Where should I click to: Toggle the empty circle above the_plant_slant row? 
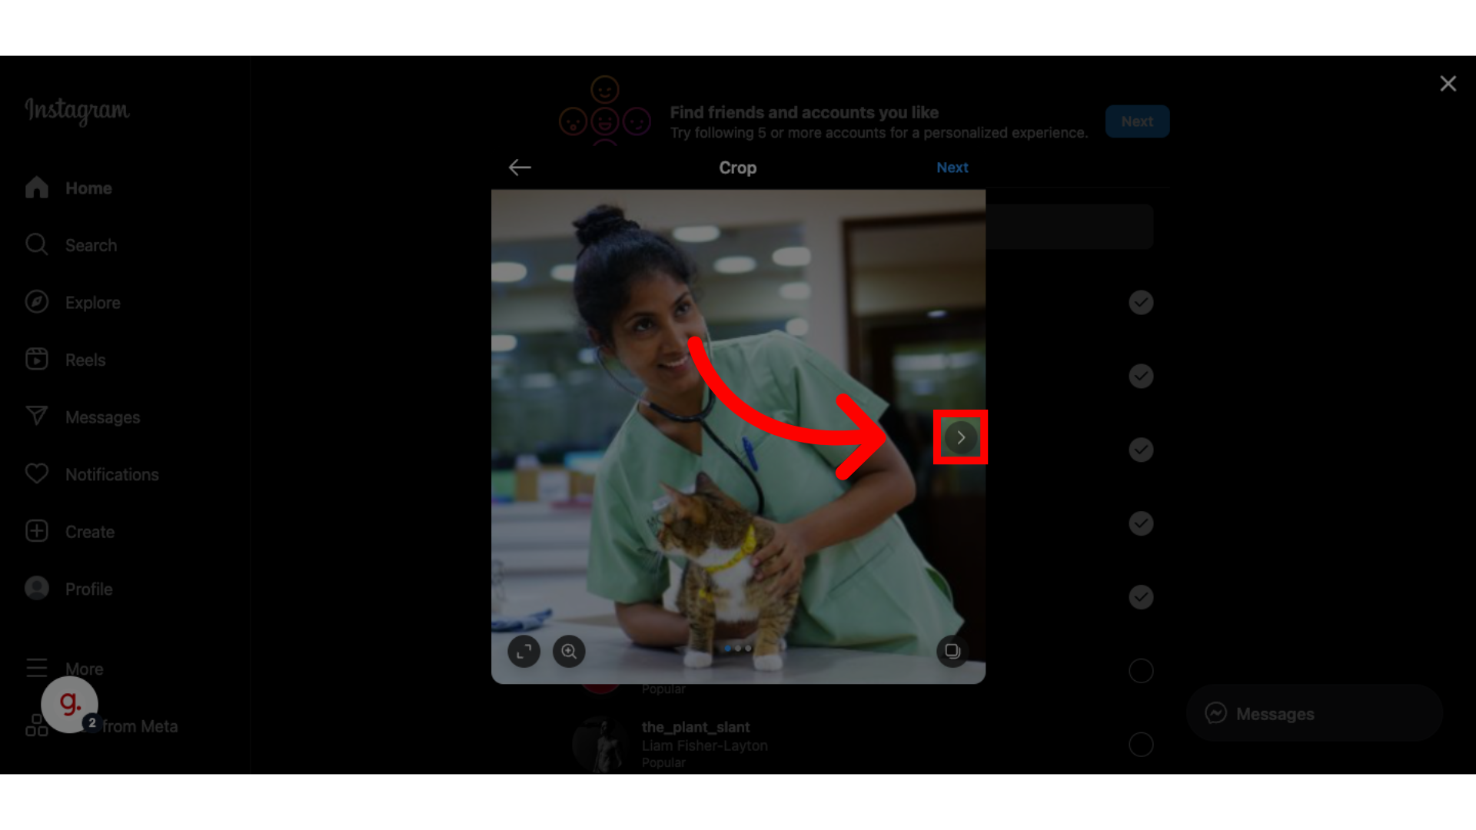coord(1141,671)
